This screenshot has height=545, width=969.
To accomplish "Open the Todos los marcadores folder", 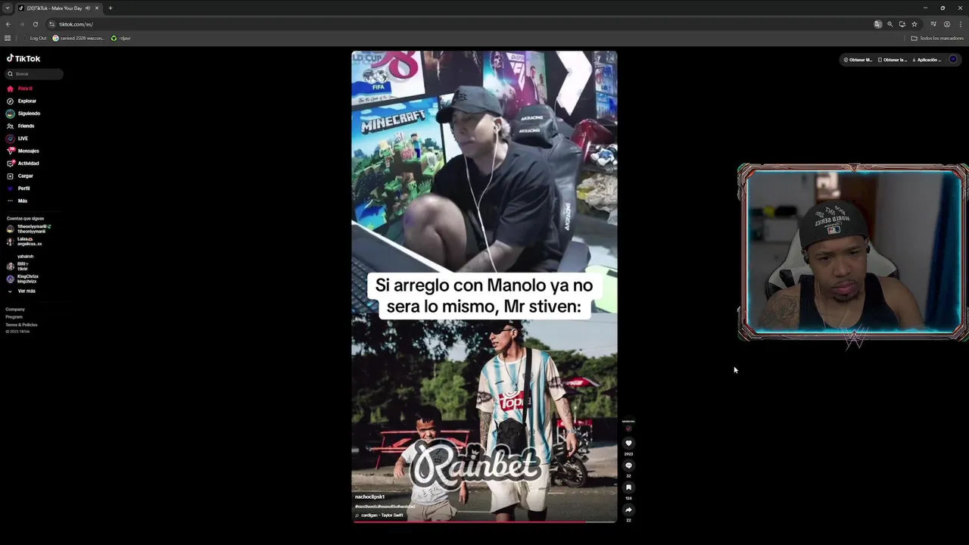I will (x=937, y=38).
